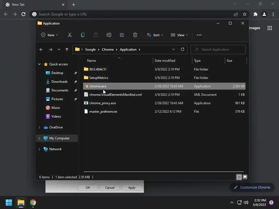
Task: Open recent locations chevron dropdown
Action: coord(59,50)
